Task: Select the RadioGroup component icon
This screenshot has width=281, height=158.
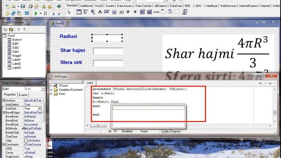Action: 170,12
